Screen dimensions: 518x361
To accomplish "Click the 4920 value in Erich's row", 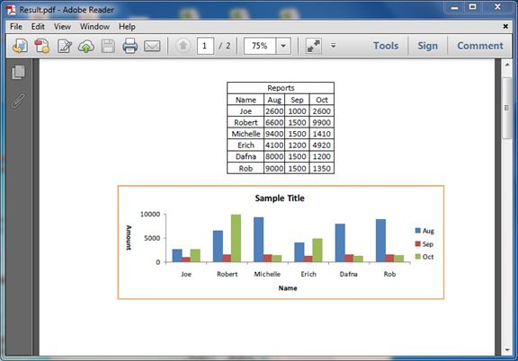I will (322, 145).
